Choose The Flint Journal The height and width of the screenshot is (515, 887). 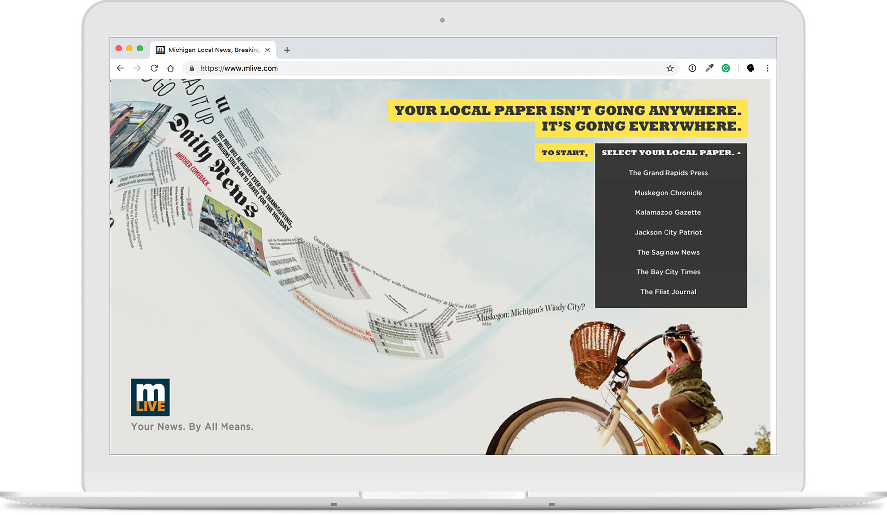pyautogui.click(x=668, y=292)
